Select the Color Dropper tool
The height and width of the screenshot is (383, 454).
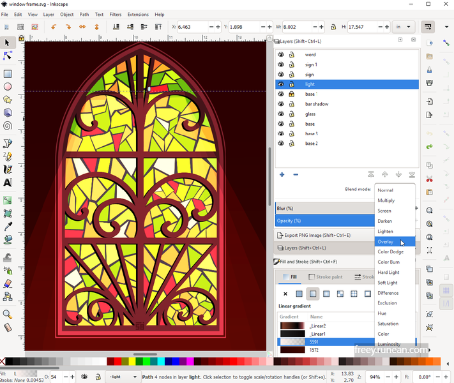coord(8,226)
